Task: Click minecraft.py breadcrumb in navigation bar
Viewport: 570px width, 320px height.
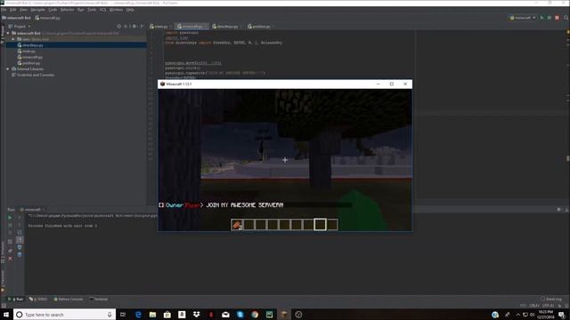Action: click(x=47, y=18)
